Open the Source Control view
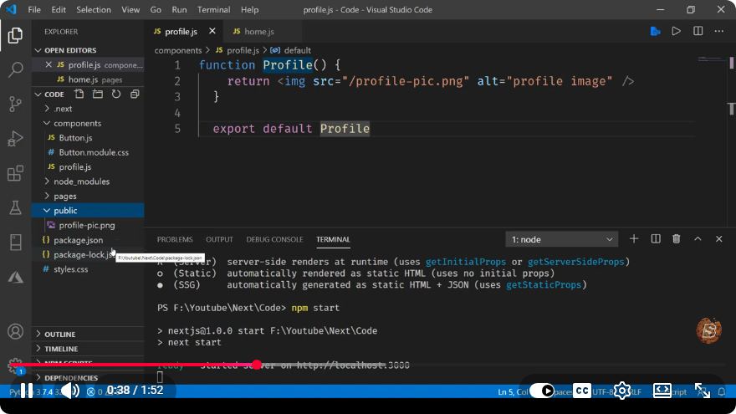The height and width of the screenshot is (414, 736). 16,104
